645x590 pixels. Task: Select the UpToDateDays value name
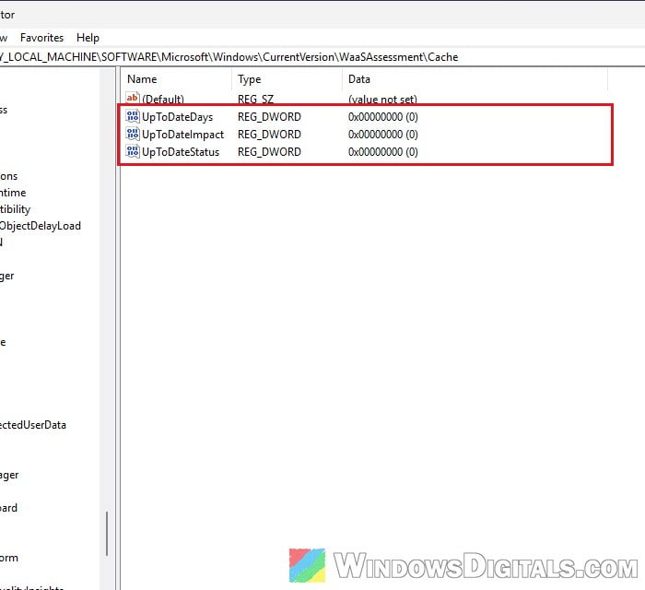(x=177, y=117)
